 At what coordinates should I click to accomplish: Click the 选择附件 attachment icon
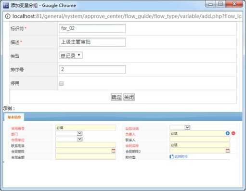[x=171, y=156]
